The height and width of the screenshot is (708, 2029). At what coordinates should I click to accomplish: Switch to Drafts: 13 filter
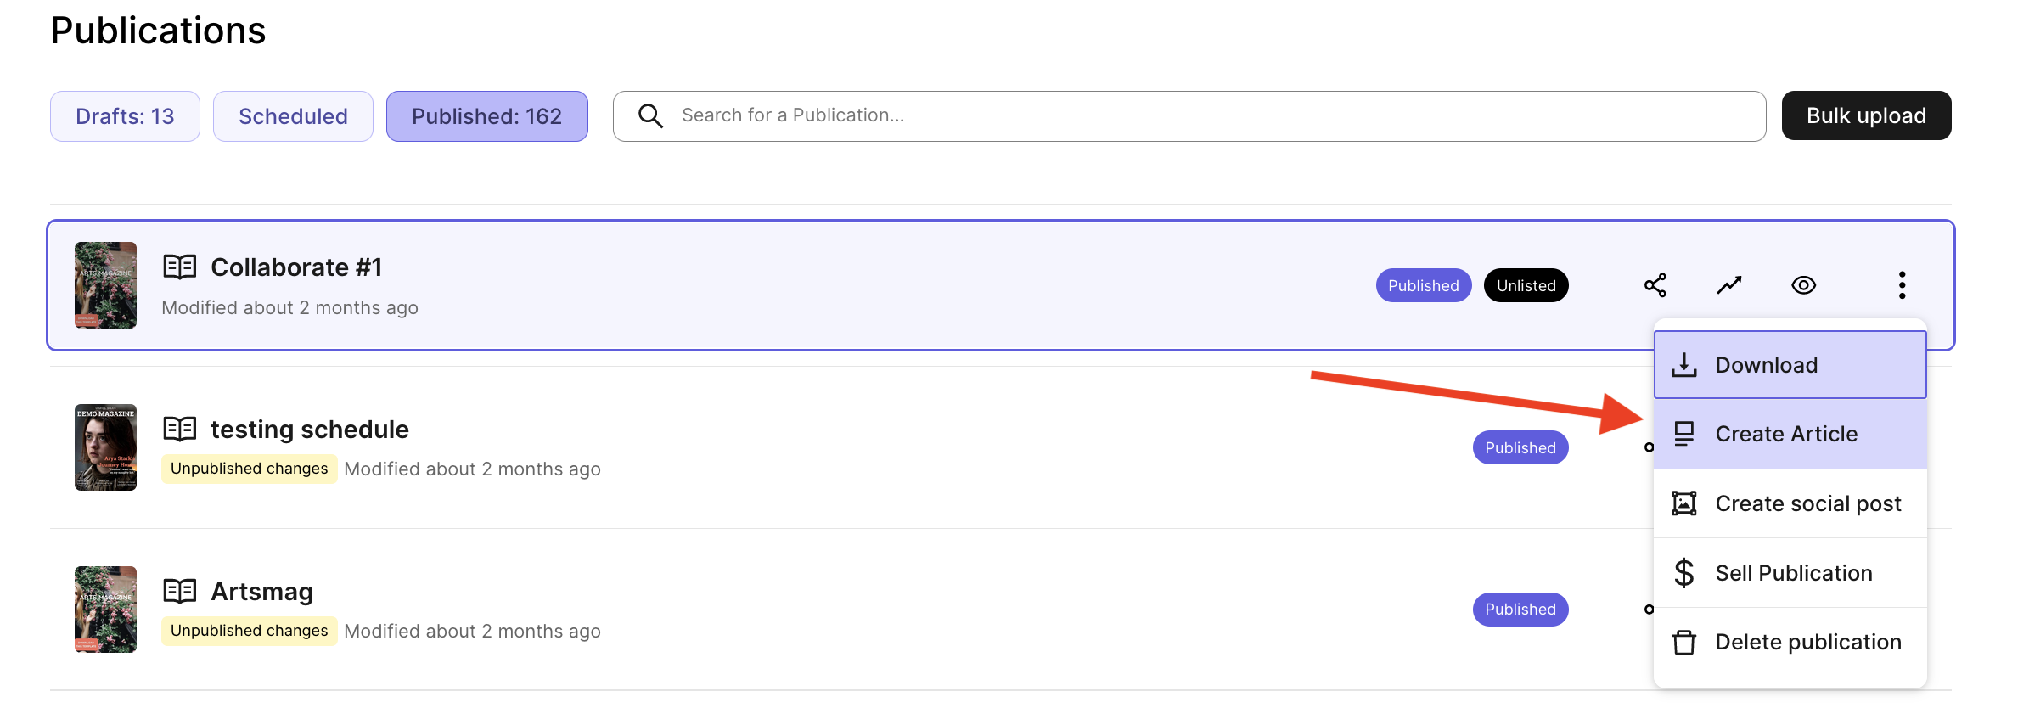(125, 116)
